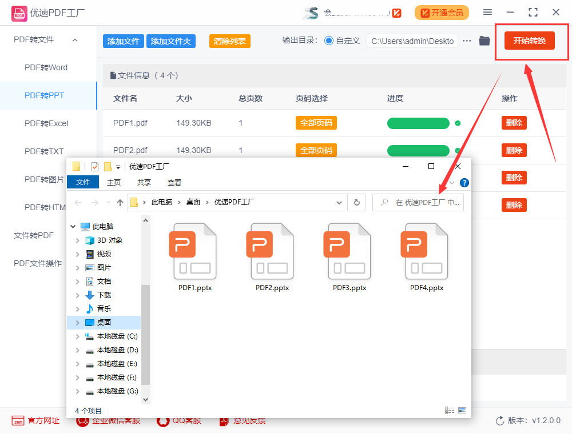This screenshot has width=572, height=434.
Task: Click the three-dots browse output path button
Action: 467,41
